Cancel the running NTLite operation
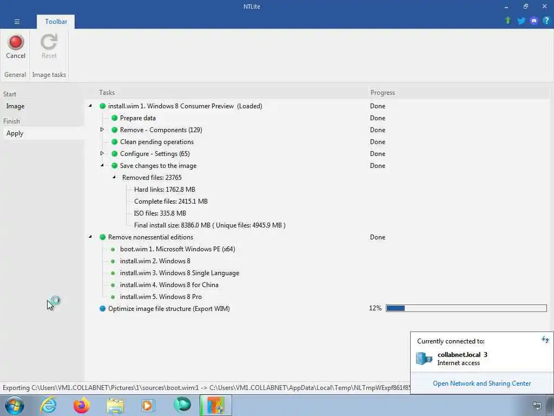 coord(16,47)
